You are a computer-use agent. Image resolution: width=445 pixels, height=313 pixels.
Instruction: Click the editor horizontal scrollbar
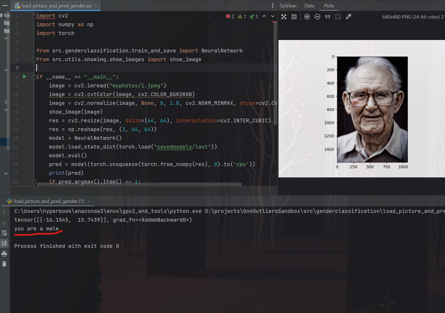point(139,184)
